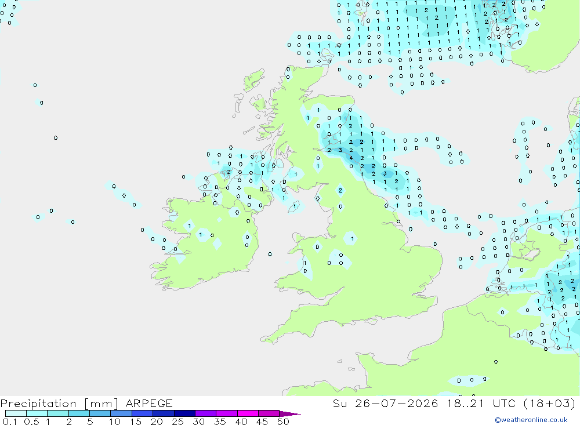This screenshot has height=425, width=580.
Task: Click the 2–5 mm legend color box
Action: tap(79, 413)
